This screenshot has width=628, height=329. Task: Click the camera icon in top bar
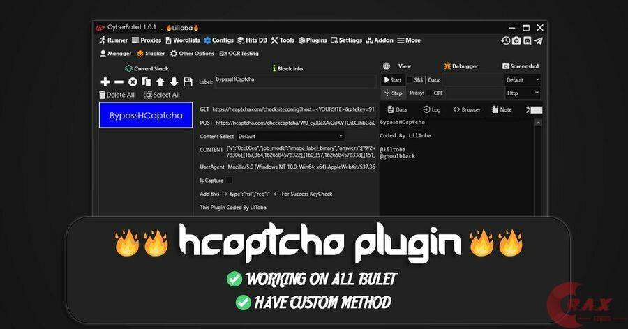(x=516, y=40)
